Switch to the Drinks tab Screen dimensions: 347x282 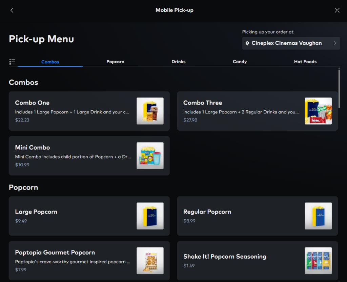(178, 62)
